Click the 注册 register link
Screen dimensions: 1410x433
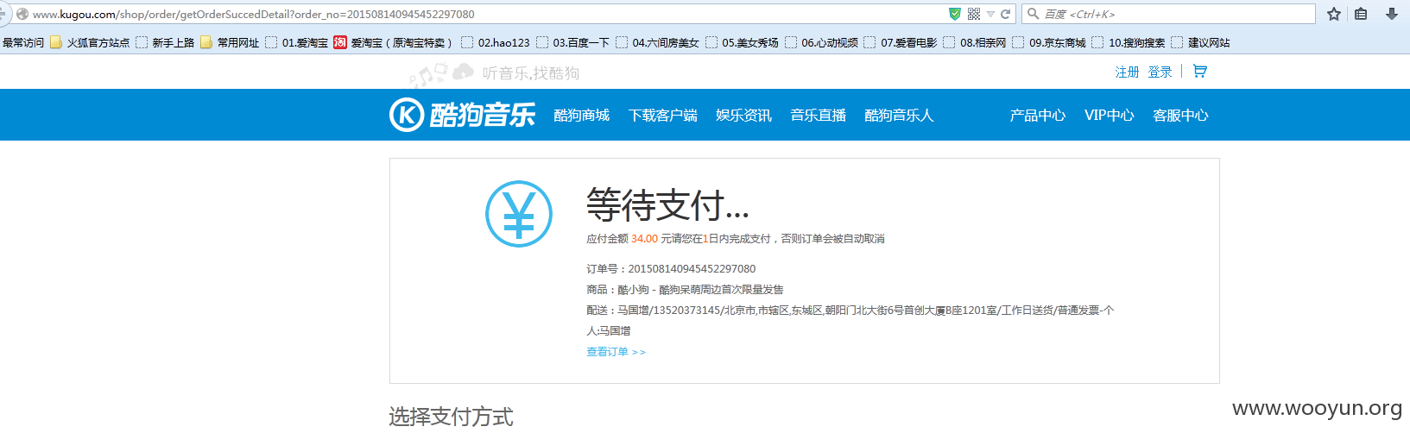[x=1127, y=72]
